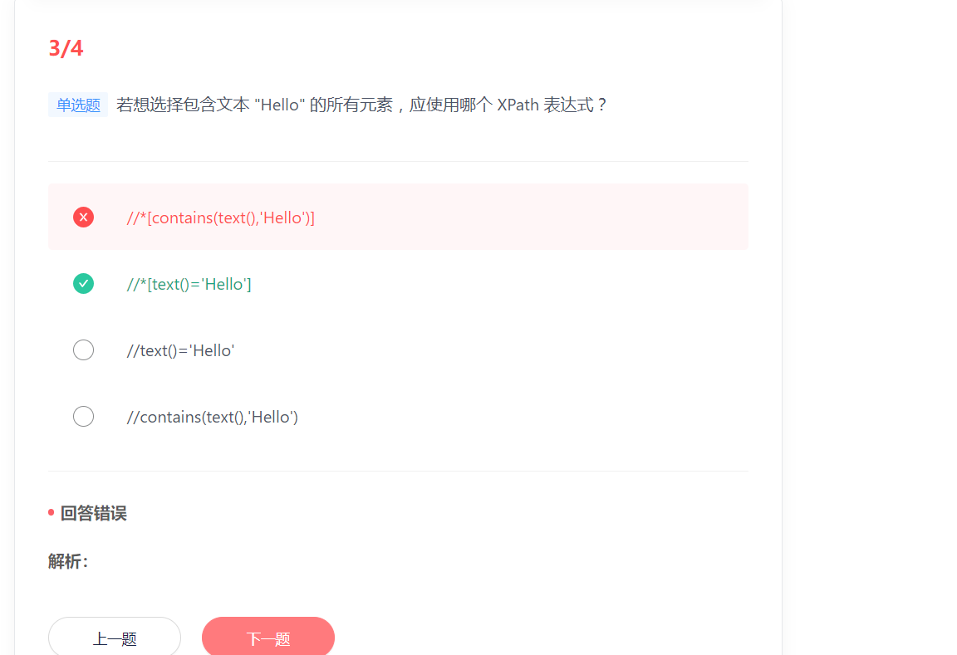Image resolution: width=957 pixels, height=655 pixels.
Task: Click the green checkmark icon on second option
Action: point(84,284)
